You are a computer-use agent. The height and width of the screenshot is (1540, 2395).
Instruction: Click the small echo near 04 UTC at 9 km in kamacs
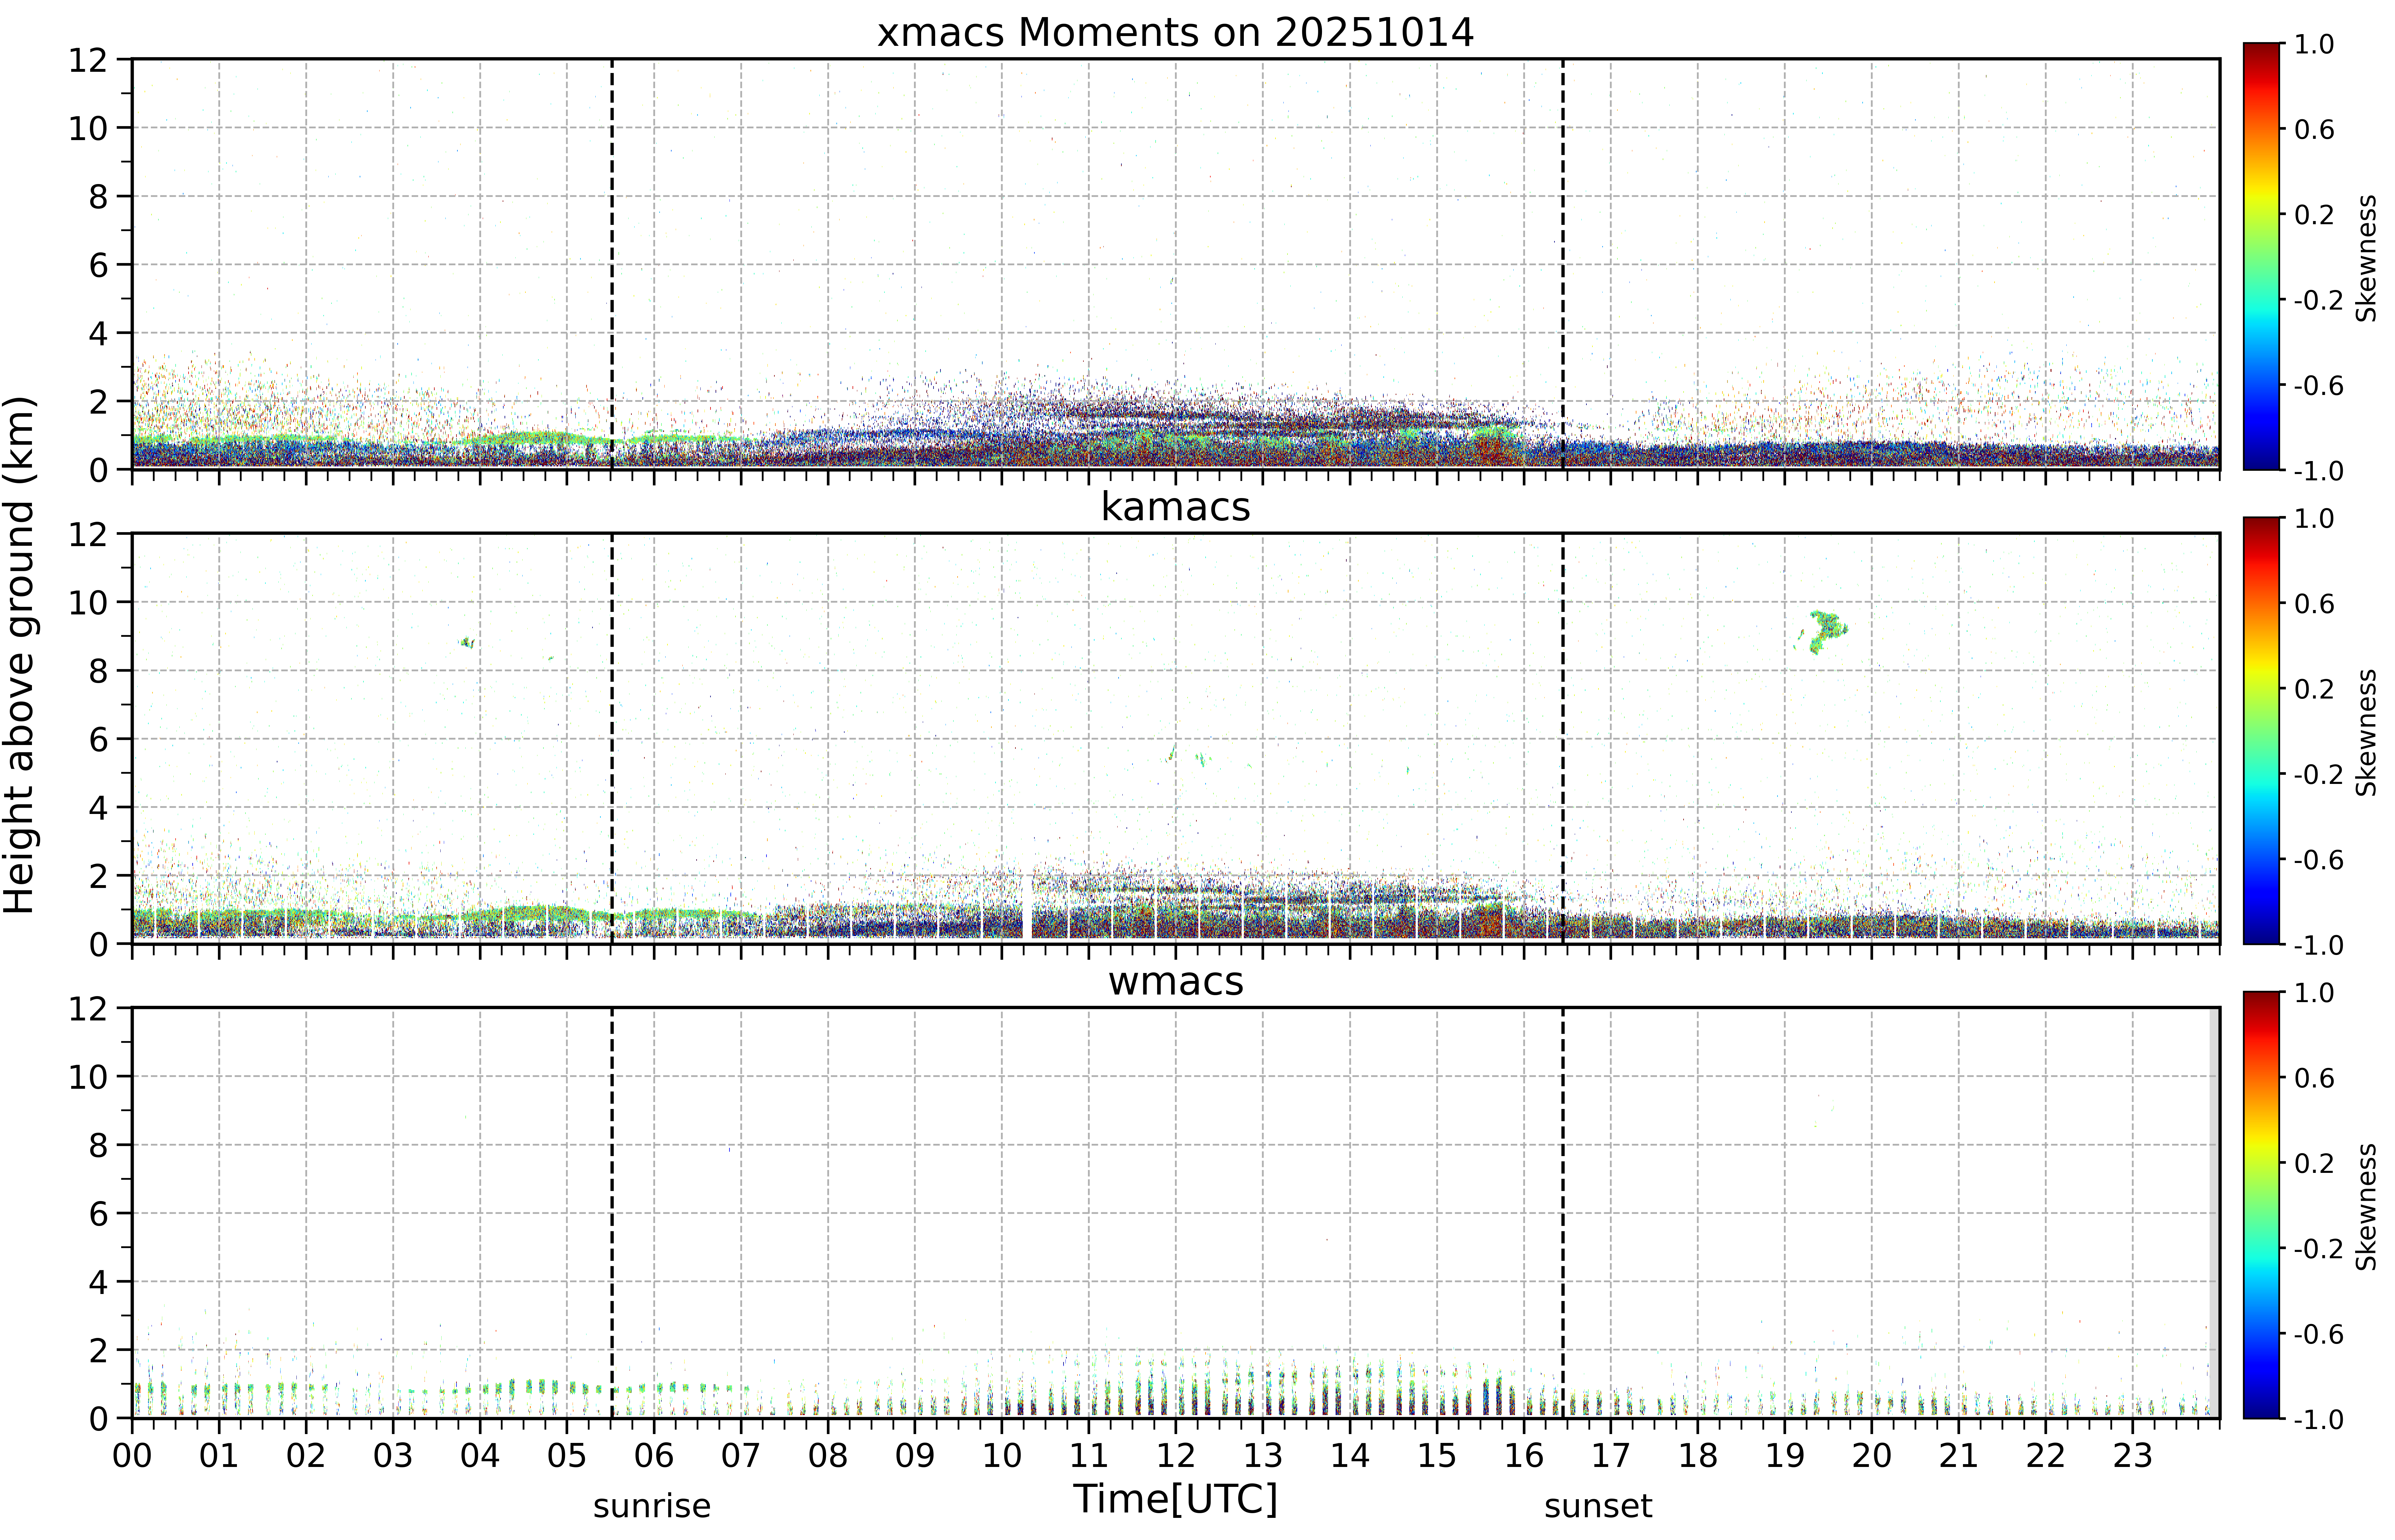click(x=467, y=643)
